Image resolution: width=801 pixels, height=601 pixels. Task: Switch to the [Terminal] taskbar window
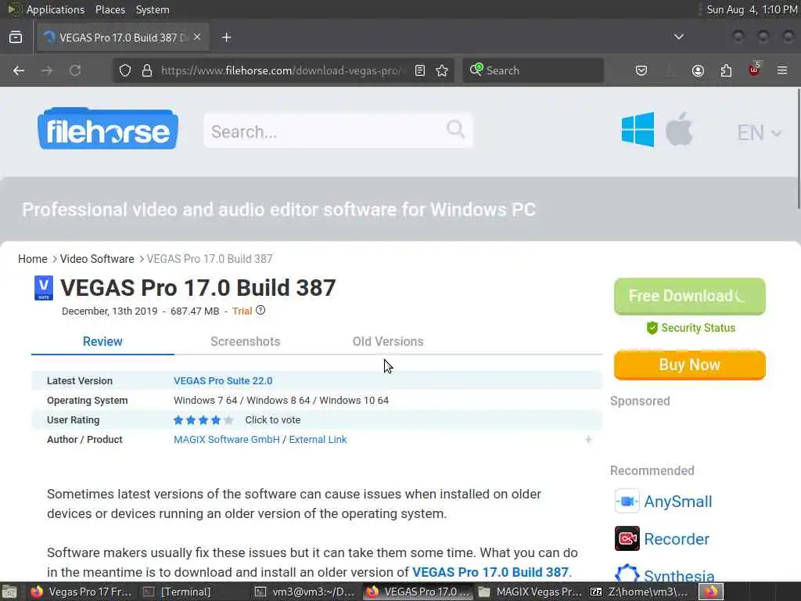(x=178, y=592)
